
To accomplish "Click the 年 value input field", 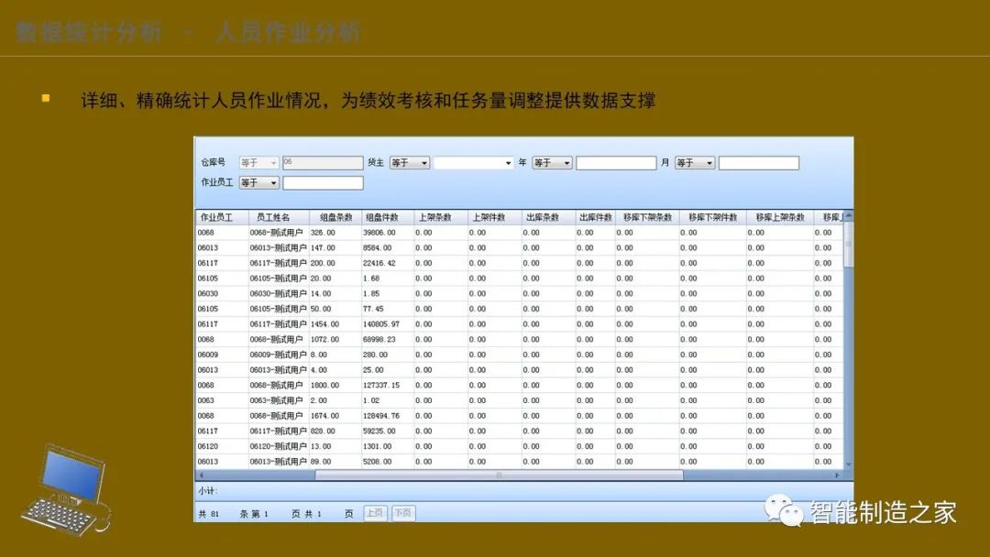I will tap(616, 162).
